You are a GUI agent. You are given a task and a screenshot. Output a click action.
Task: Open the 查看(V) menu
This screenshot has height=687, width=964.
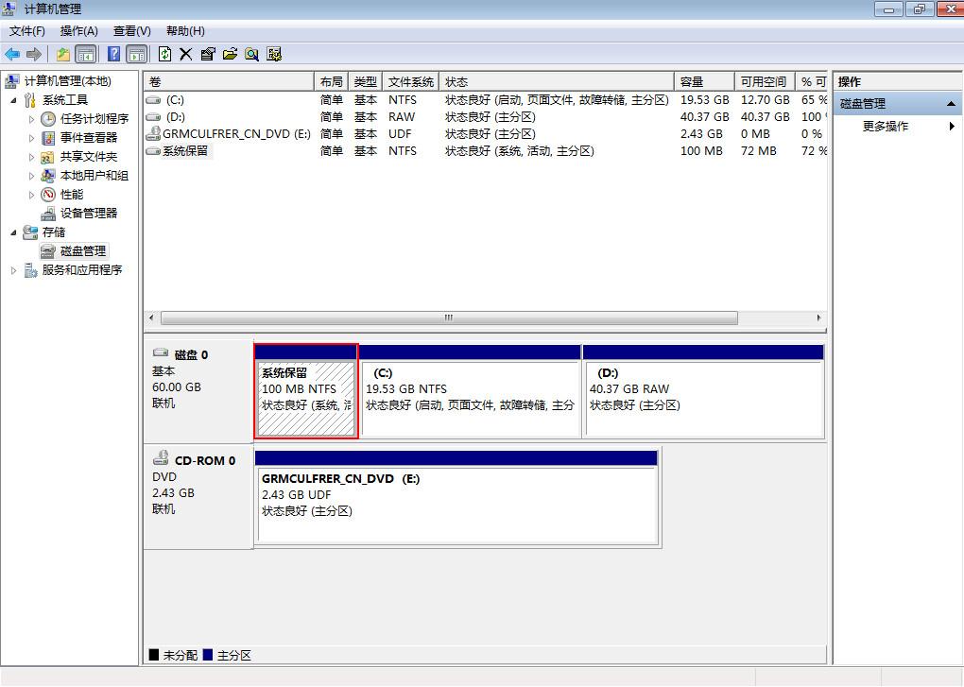pyautogui.click(x=130, y=30)
